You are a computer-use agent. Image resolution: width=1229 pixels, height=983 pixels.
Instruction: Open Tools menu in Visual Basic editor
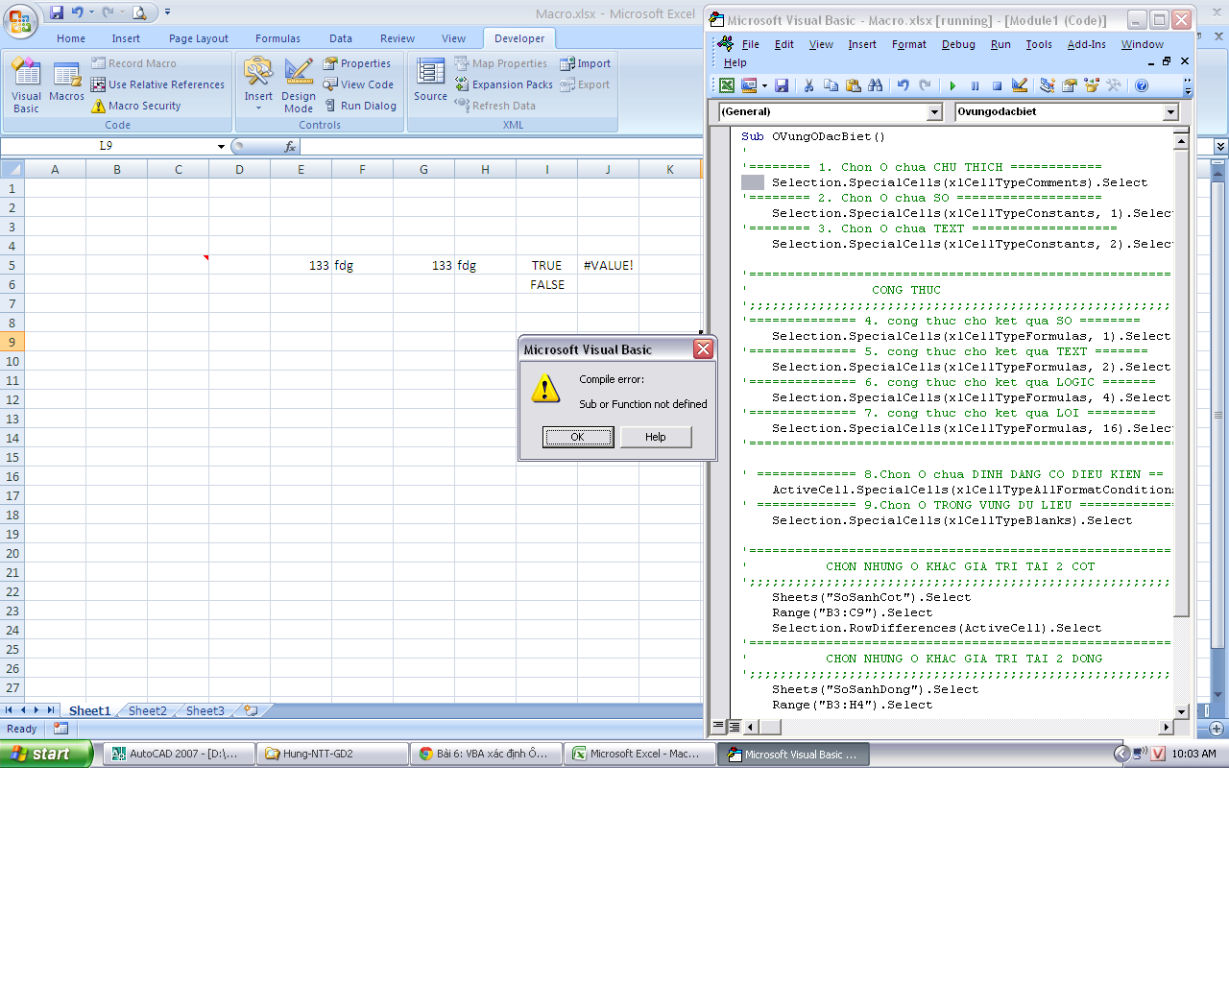tap(1039, 44)
